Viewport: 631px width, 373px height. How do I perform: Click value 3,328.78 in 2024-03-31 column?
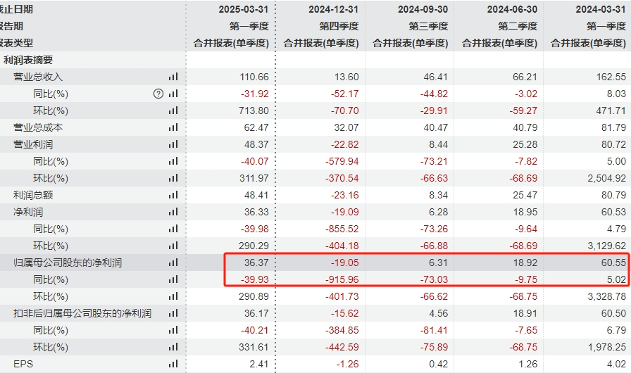click(607, 296)
